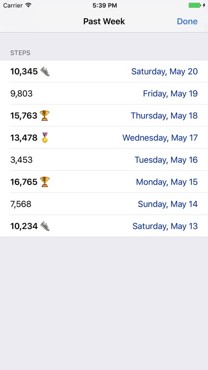Select the Friday, May 19 date
This screenshot has width=208, height=370.
tap(170, 94)
